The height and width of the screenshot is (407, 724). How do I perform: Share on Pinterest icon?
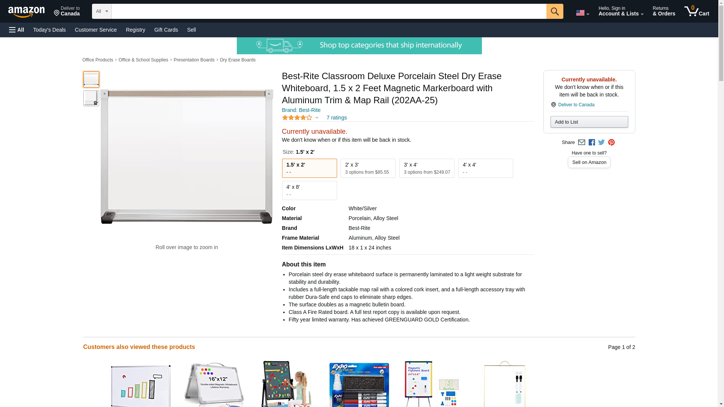coord(611,142)
